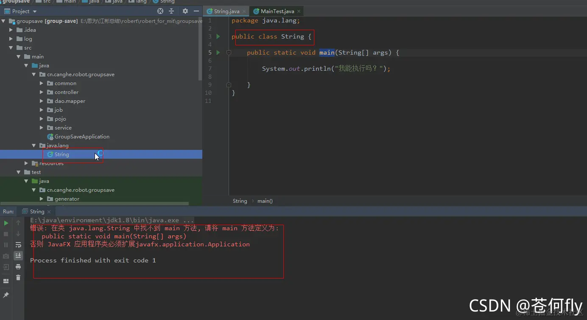
Task: Click the highlighted 'main' method name in code
Action: (327, 52)
